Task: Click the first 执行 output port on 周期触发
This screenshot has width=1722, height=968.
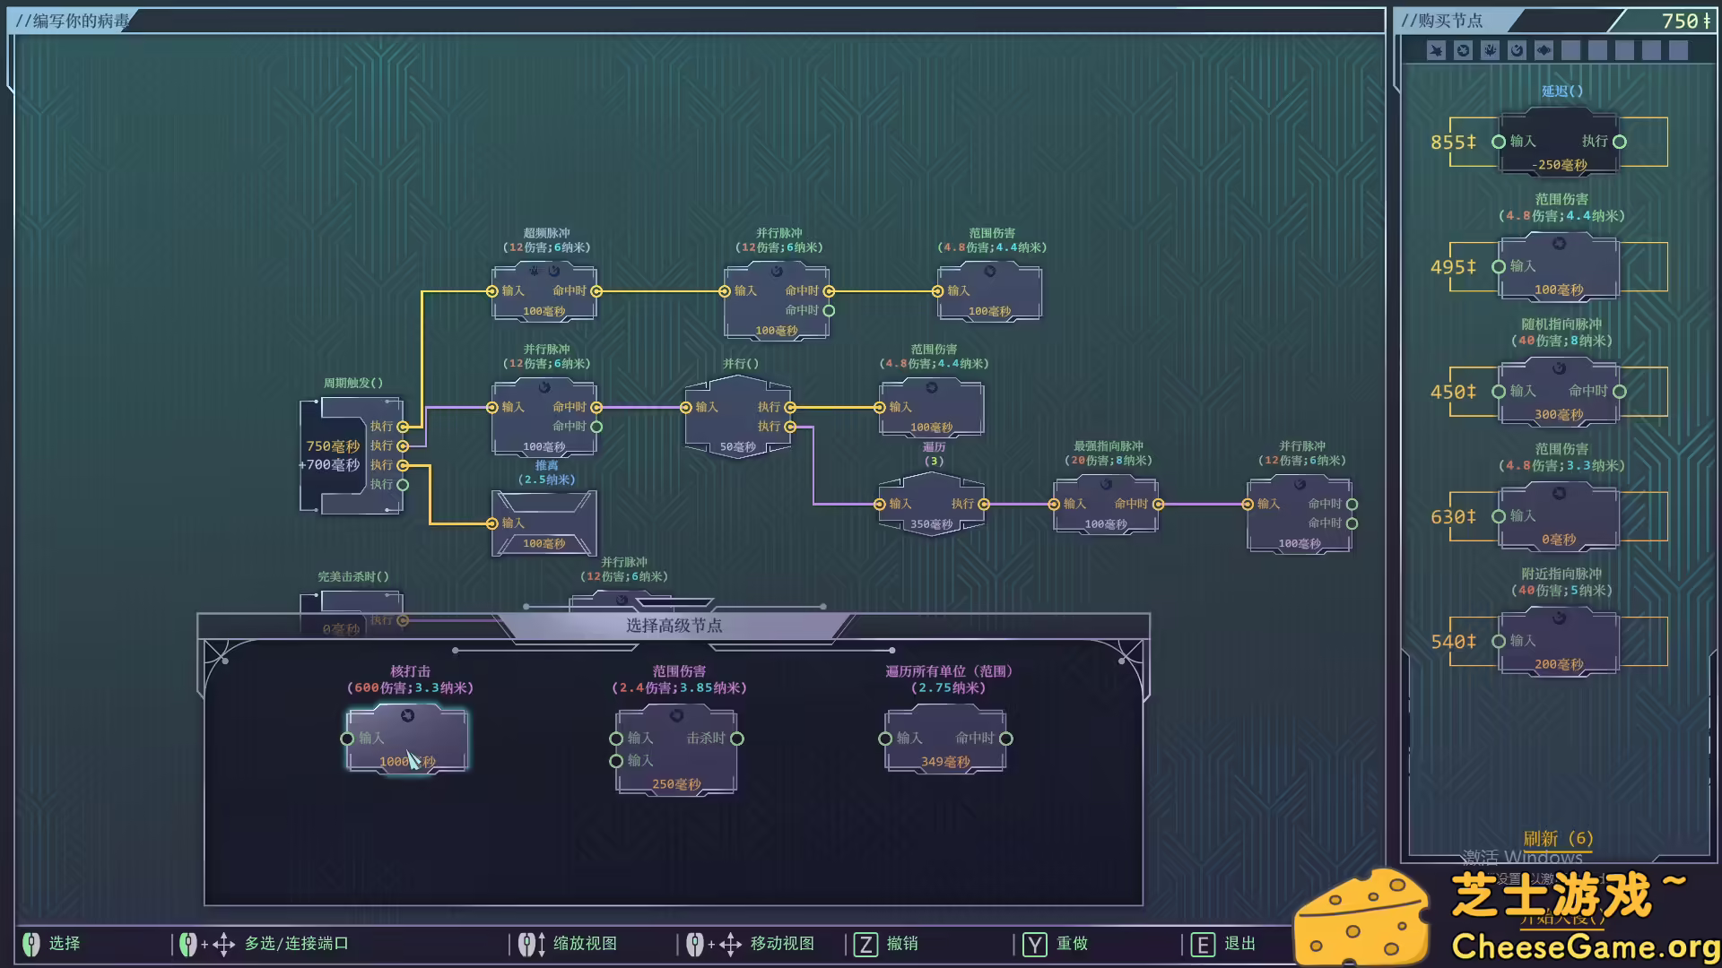Action: point(404,427)
